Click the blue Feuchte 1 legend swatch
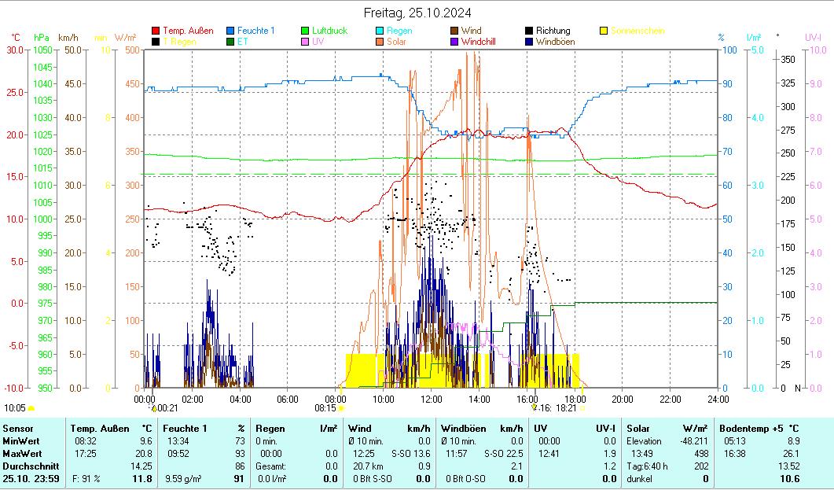Viewport: 834px width, 490px height. pos(230,31)
